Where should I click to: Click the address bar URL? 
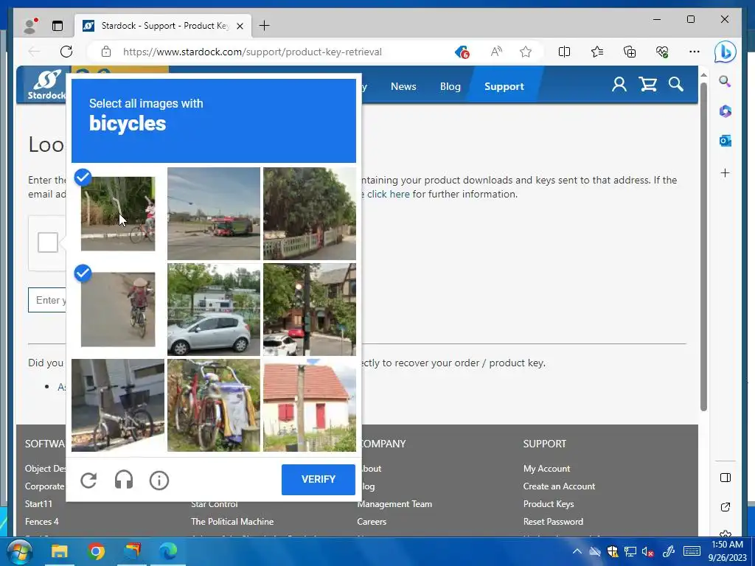pyautogui.click(x=252, y=52)
